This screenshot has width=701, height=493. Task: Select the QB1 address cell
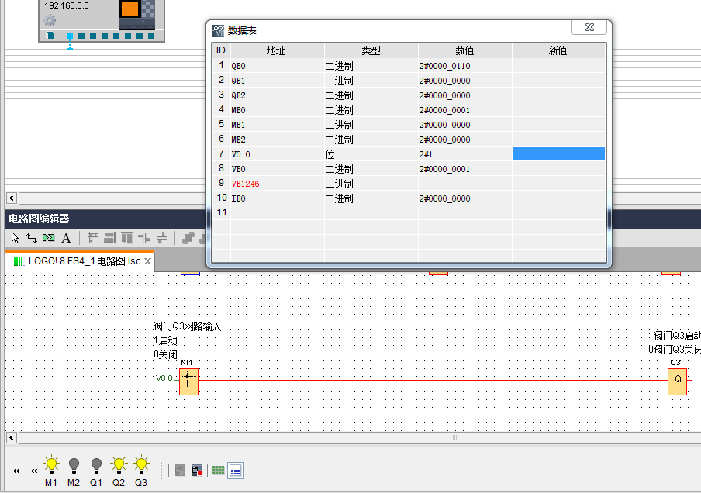(x=277, y=81)
